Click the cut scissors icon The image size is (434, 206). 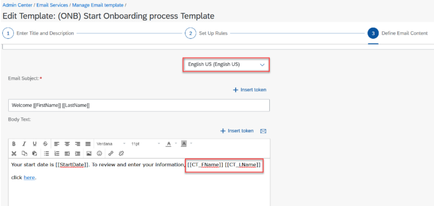(x=14, y=154)
